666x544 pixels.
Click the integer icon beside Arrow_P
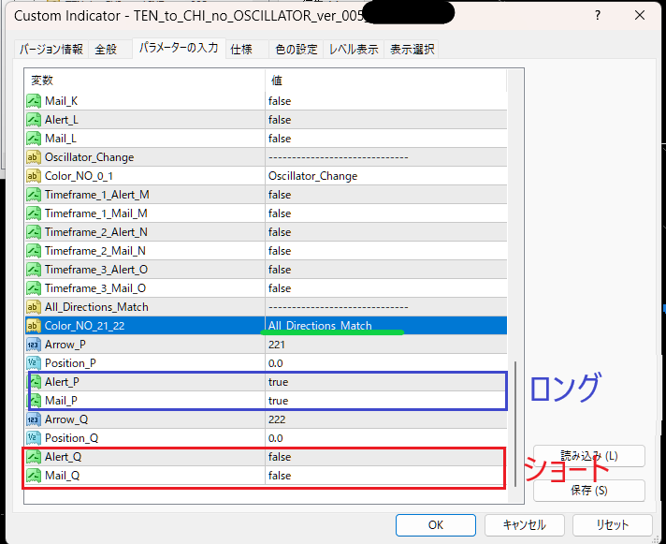coord(34,345)
